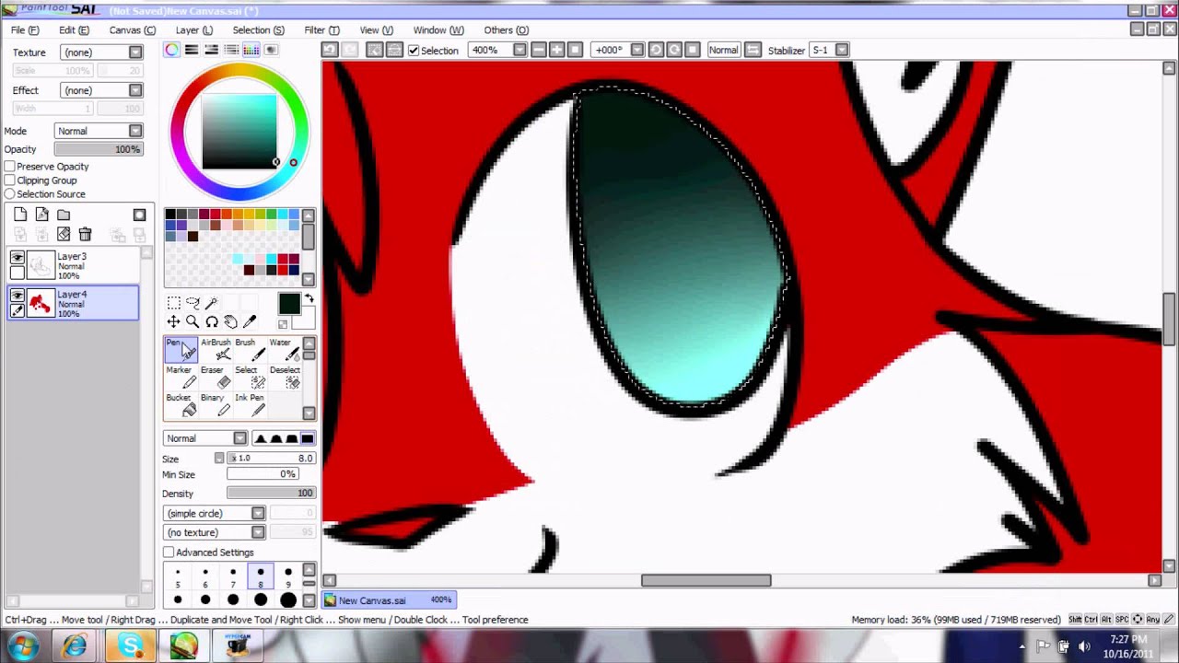Select the AirBrush tool

216,349
